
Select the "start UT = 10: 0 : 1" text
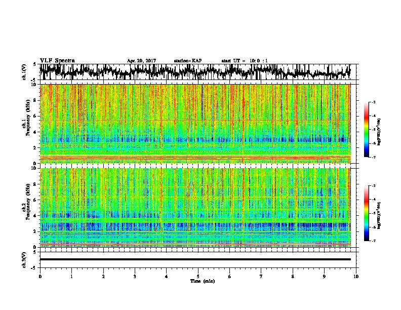tap(245, 61)
